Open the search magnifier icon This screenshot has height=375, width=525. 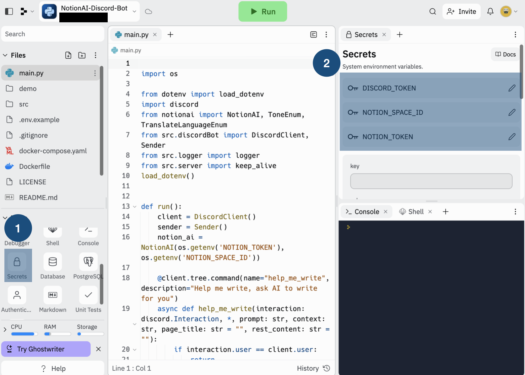(433, 12)
